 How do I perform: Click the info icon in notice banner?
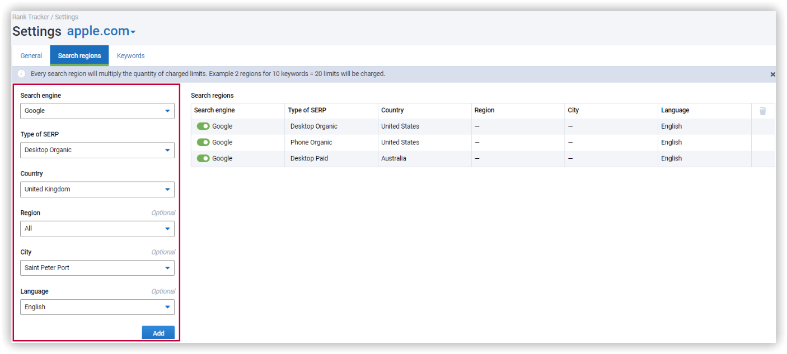tap(21, 74)
